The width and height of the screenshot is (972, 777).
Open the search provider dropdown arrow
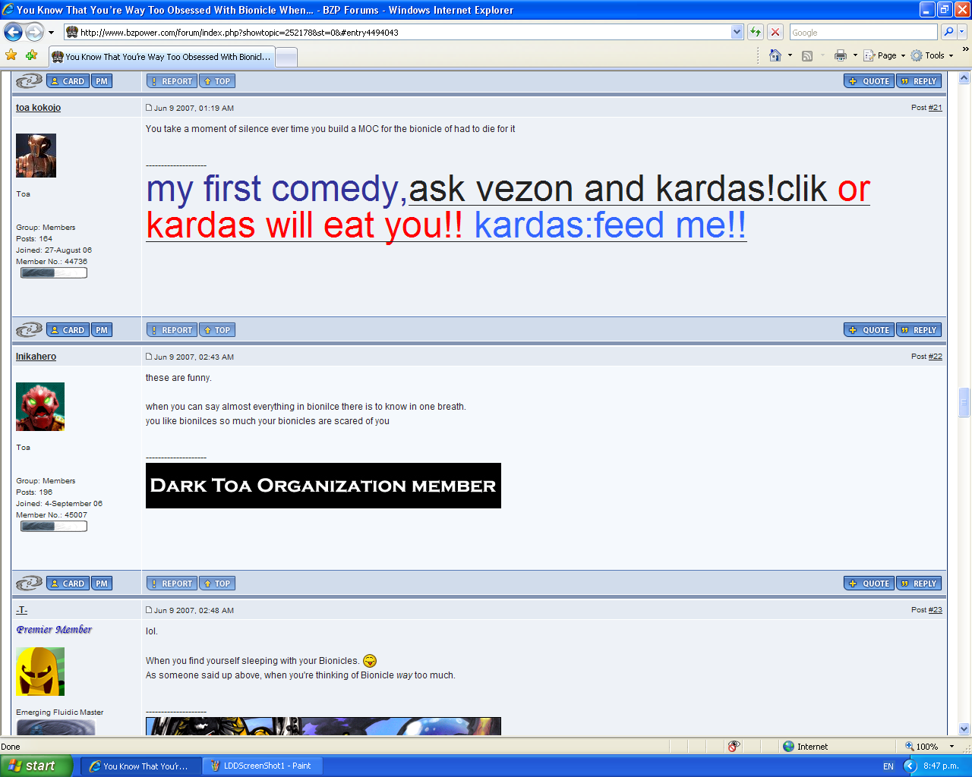click(x=962, y=32)
